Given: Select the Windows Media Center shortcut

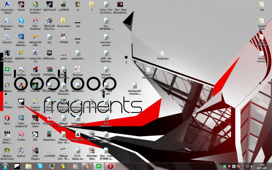Looking at the screenshot, I should [x=7, y=154].
